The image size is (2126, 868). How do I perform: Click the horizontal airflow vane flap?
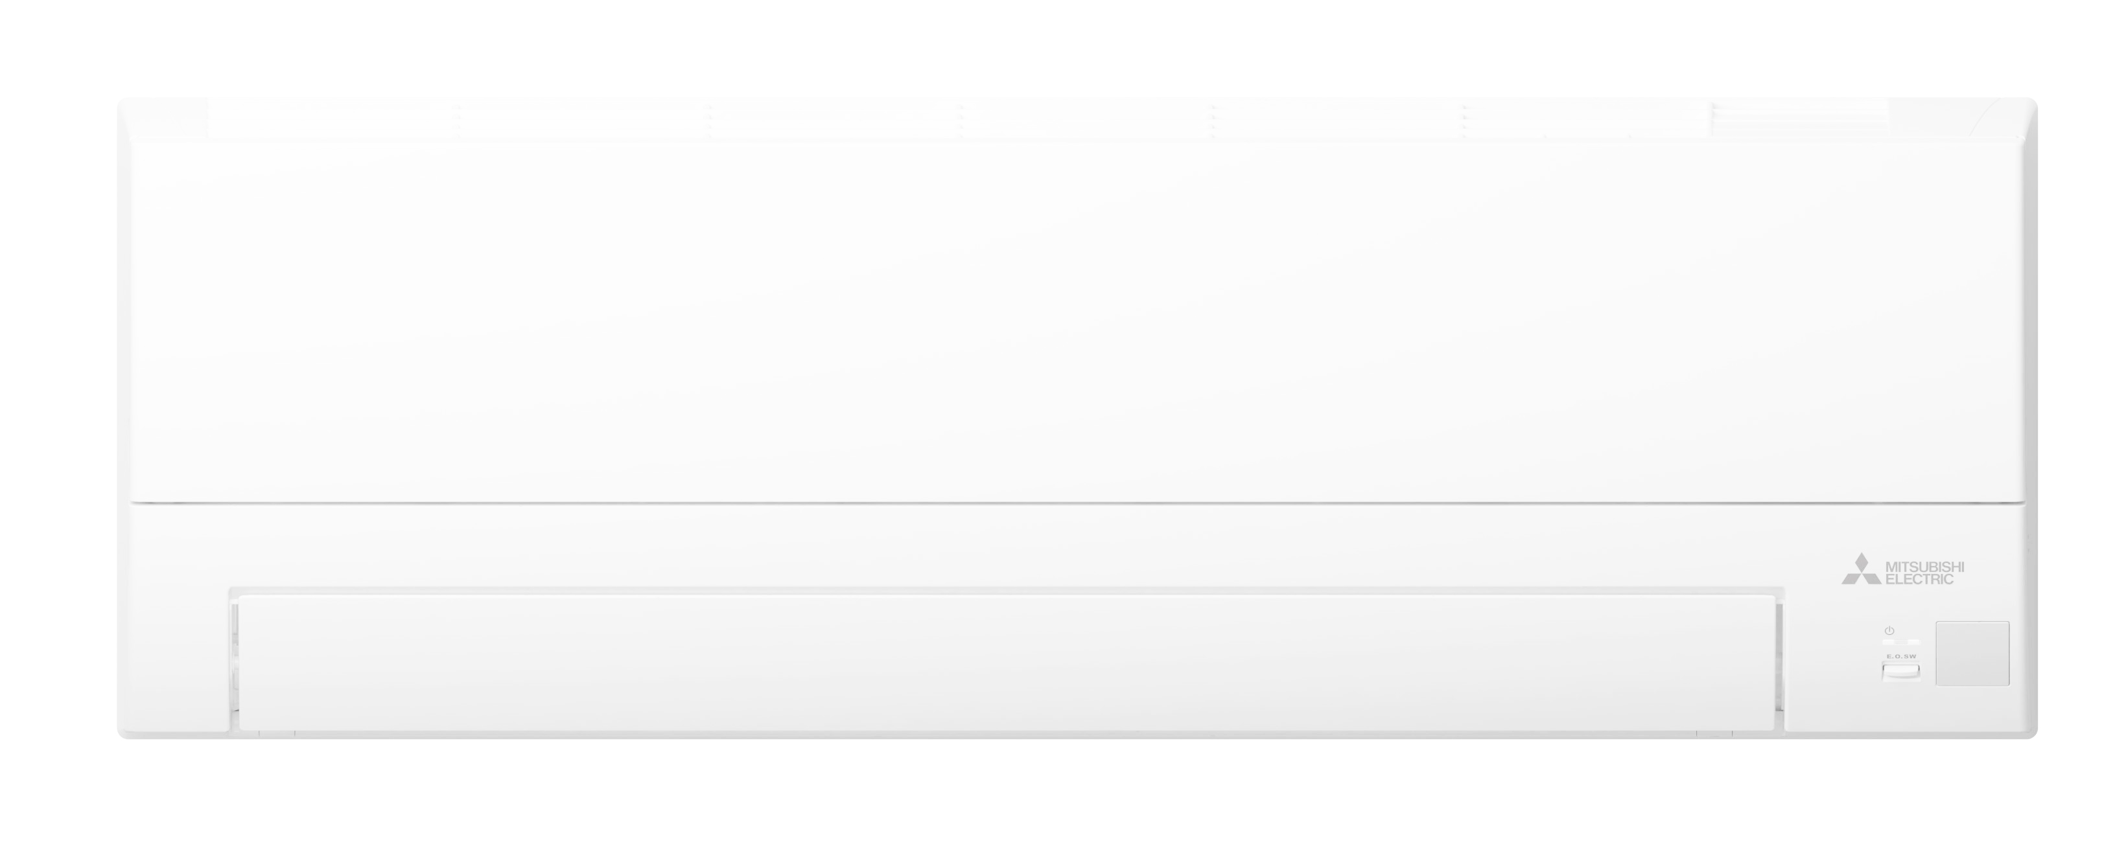pyautogui.click(x=1006, y=662)
